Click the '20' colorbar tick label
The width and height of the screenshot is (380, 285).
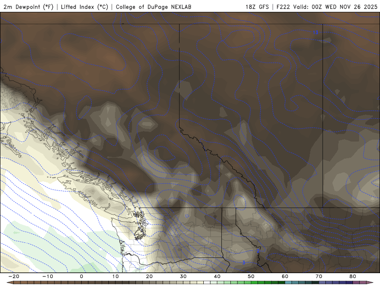[149, 276]
